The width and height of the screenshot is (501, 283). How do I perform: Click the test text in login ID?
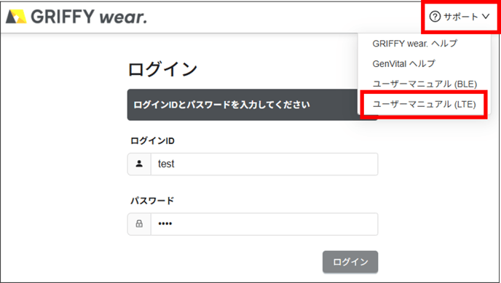click(x=166, y=164)
